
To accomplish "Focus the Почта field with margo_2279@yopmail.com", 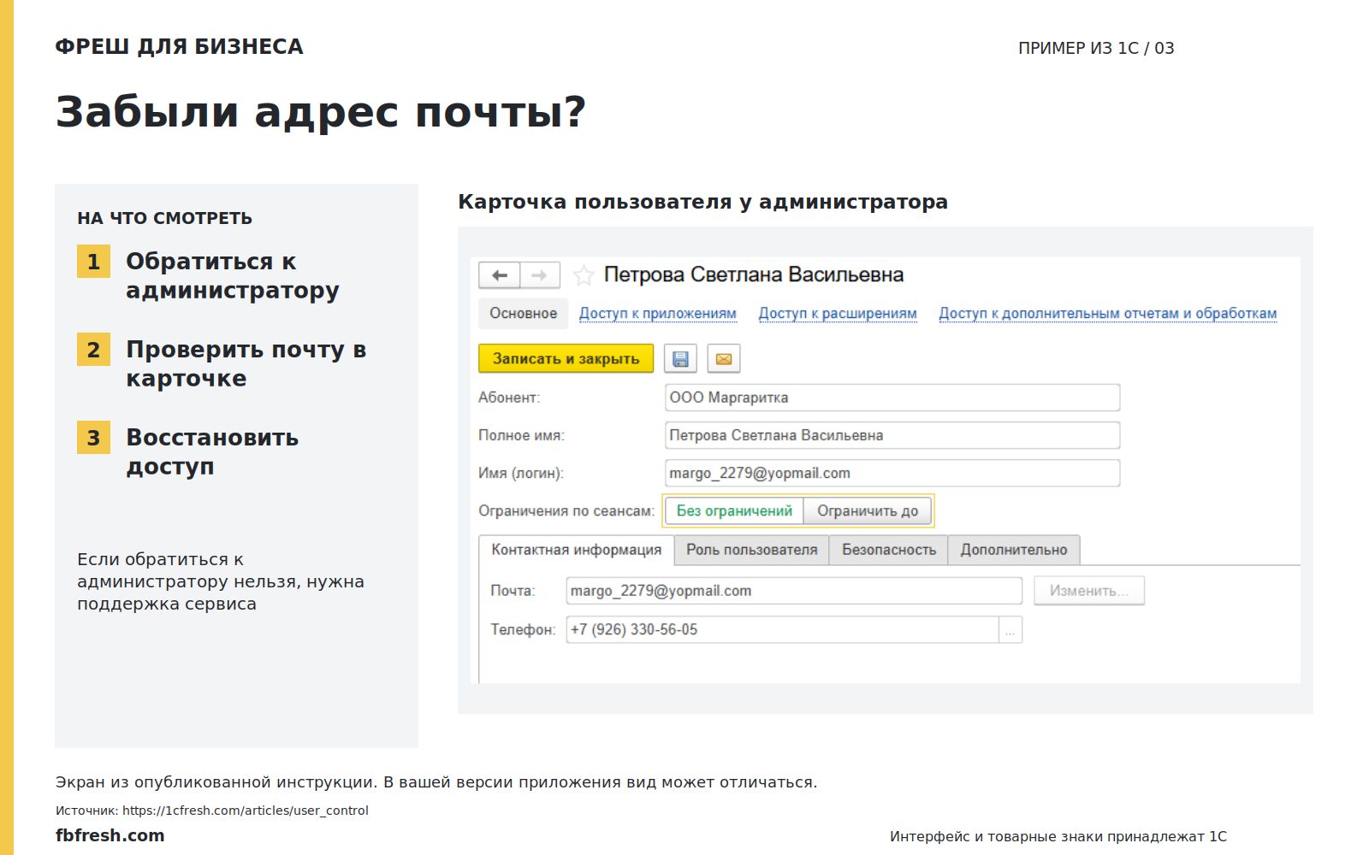I will (x=794, y=591).
